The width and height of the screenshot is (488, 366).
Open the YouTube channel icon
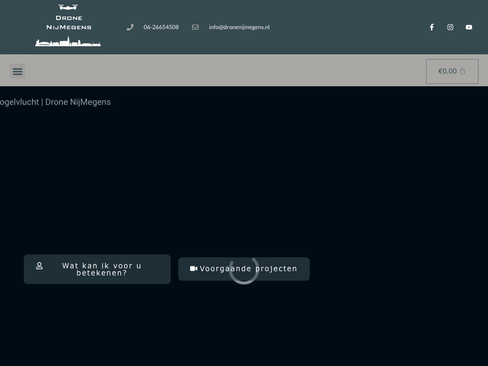coord(469,27)
